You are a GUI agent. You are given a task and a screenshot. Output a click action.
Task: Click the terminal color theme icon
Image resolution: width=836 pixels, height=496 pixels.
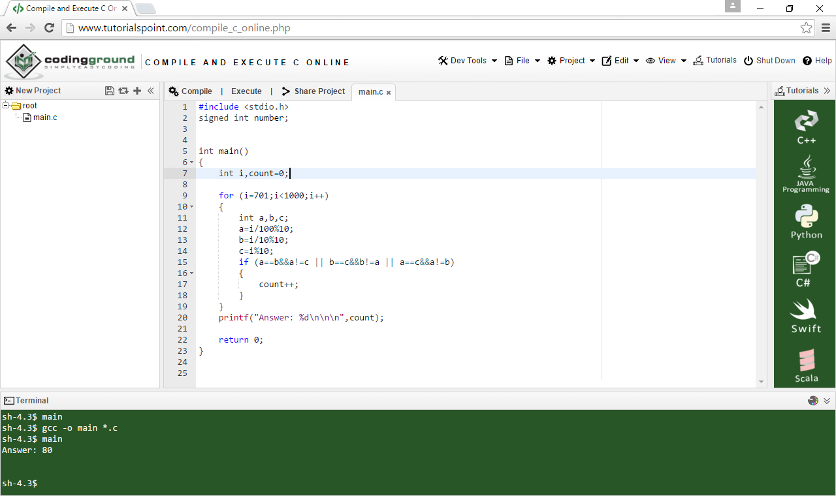pos(813,401)
